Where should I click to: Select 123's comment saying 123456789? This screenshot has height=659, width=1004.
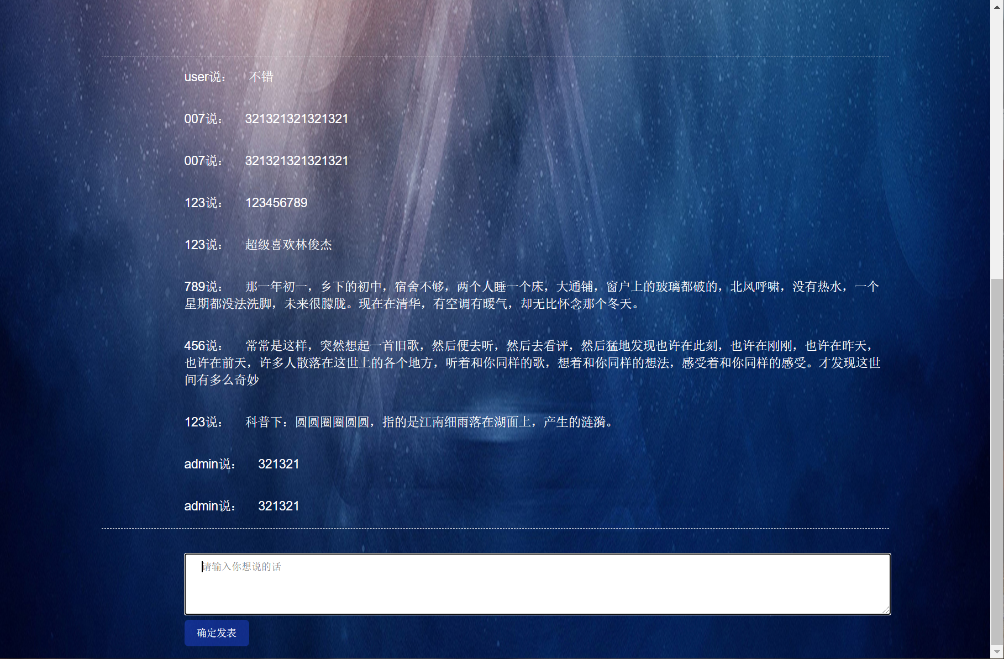point(276,203)
